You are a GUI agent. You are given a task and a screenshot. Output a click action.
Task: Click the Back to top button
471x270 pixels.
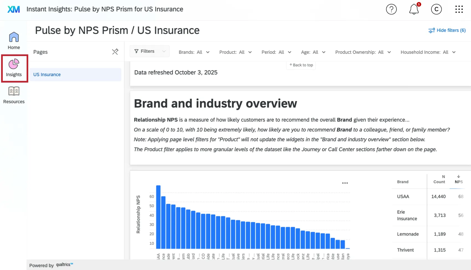coord(301,65)
